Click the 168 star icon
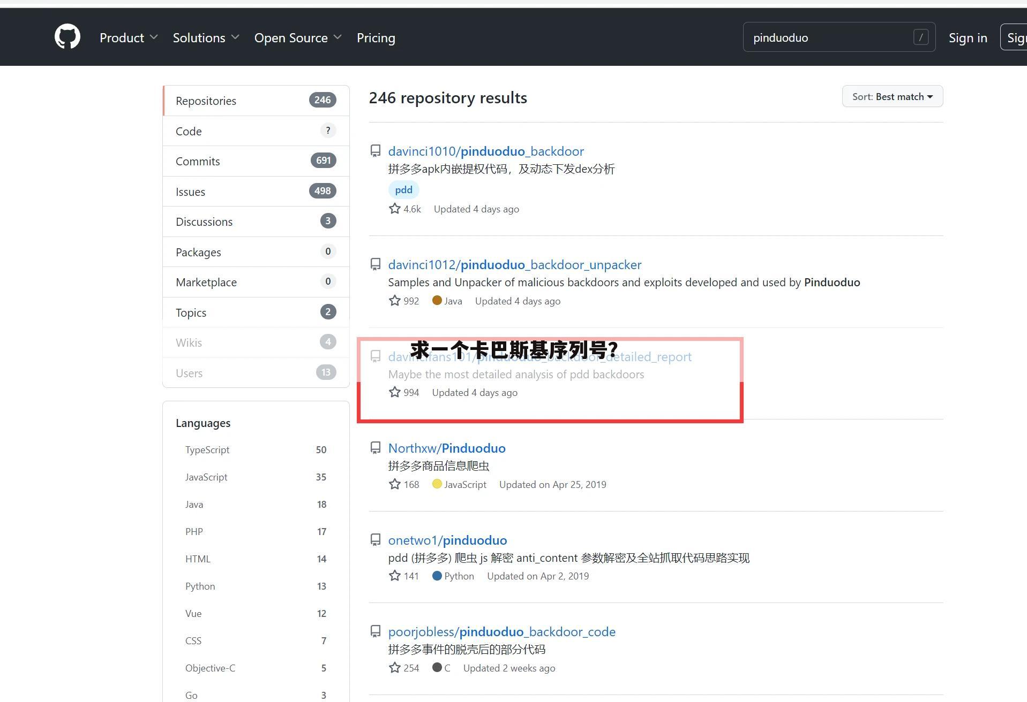Image resolution: width=1027 pixels, height=702 pixels. (395, 484)
